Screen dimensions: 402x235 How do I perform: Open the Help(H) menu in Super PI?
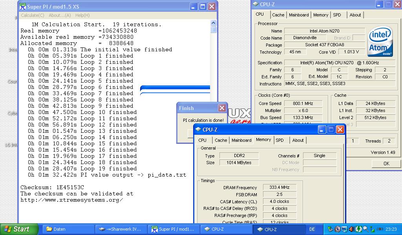pos(82,15)
